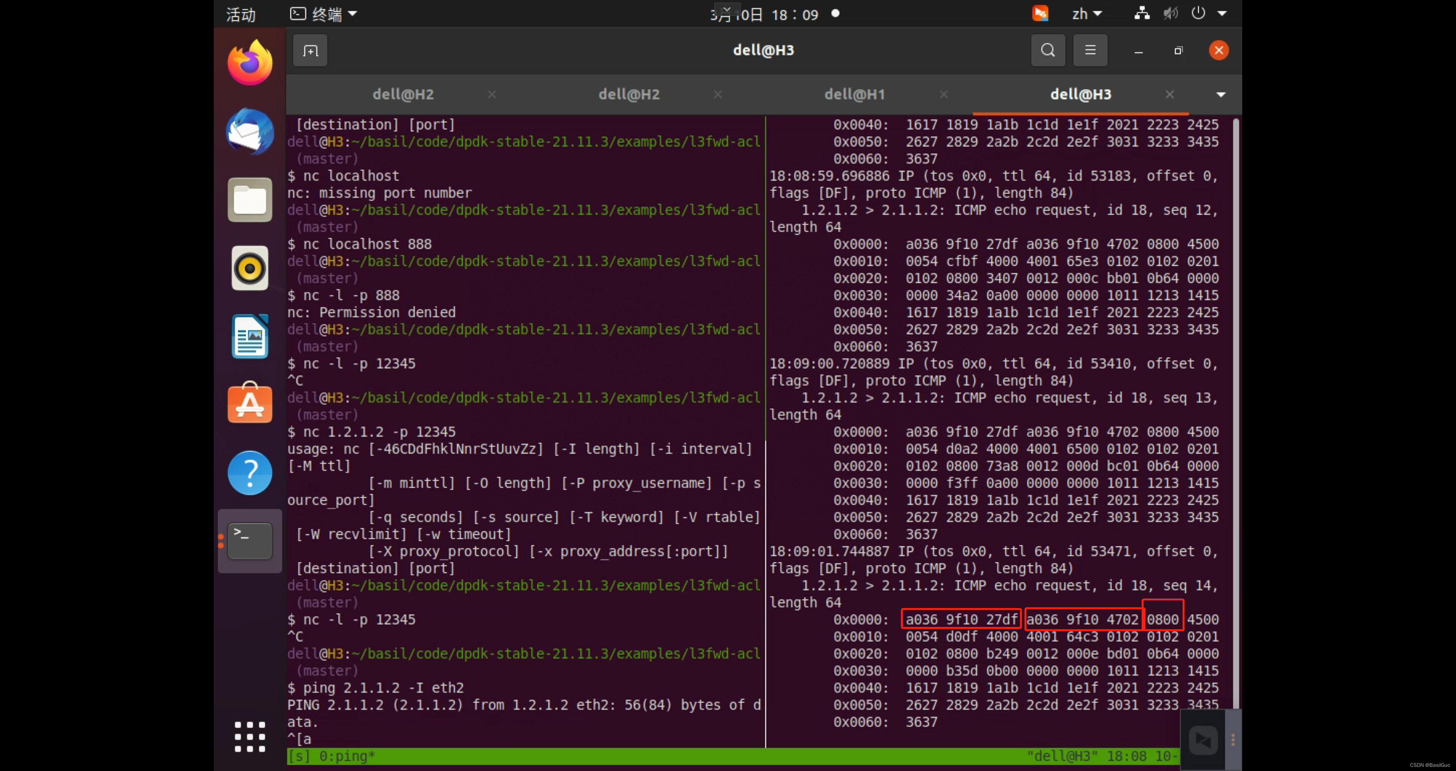Click 'nc: missing port number' line
Image resolution: width=1456 pixels, height=771 pixels.
(x=379, y=193)
